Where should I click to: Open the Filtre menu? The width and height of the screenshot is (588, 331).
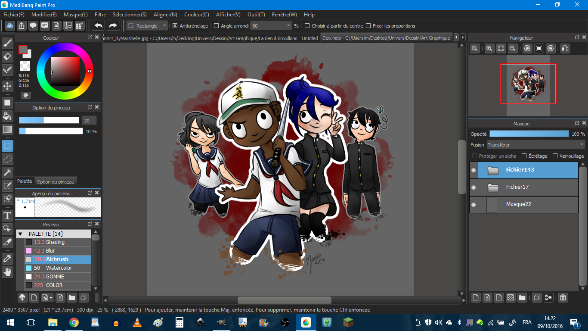click(x=100, y=14)
